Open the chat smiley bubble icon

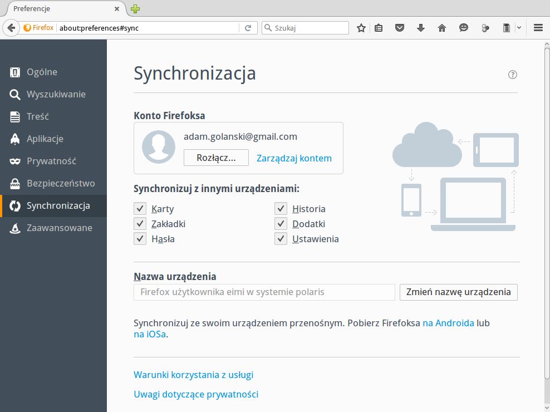[x=463, y=28]
